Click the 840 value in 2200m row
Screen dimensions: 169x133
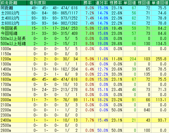click(x=147, y=110)
